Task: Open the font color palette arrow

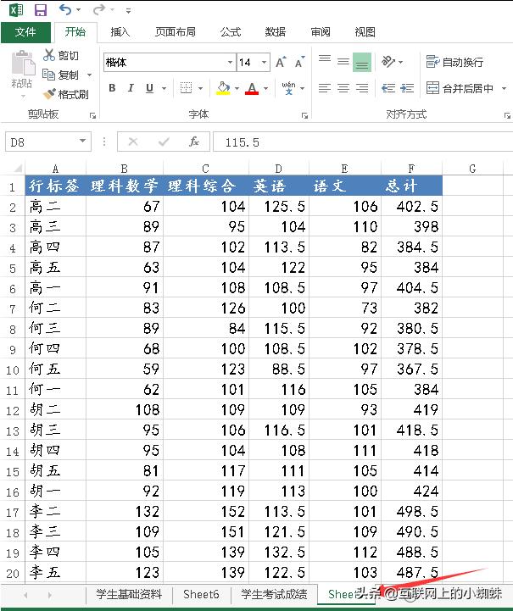Action: coord(266,88)
